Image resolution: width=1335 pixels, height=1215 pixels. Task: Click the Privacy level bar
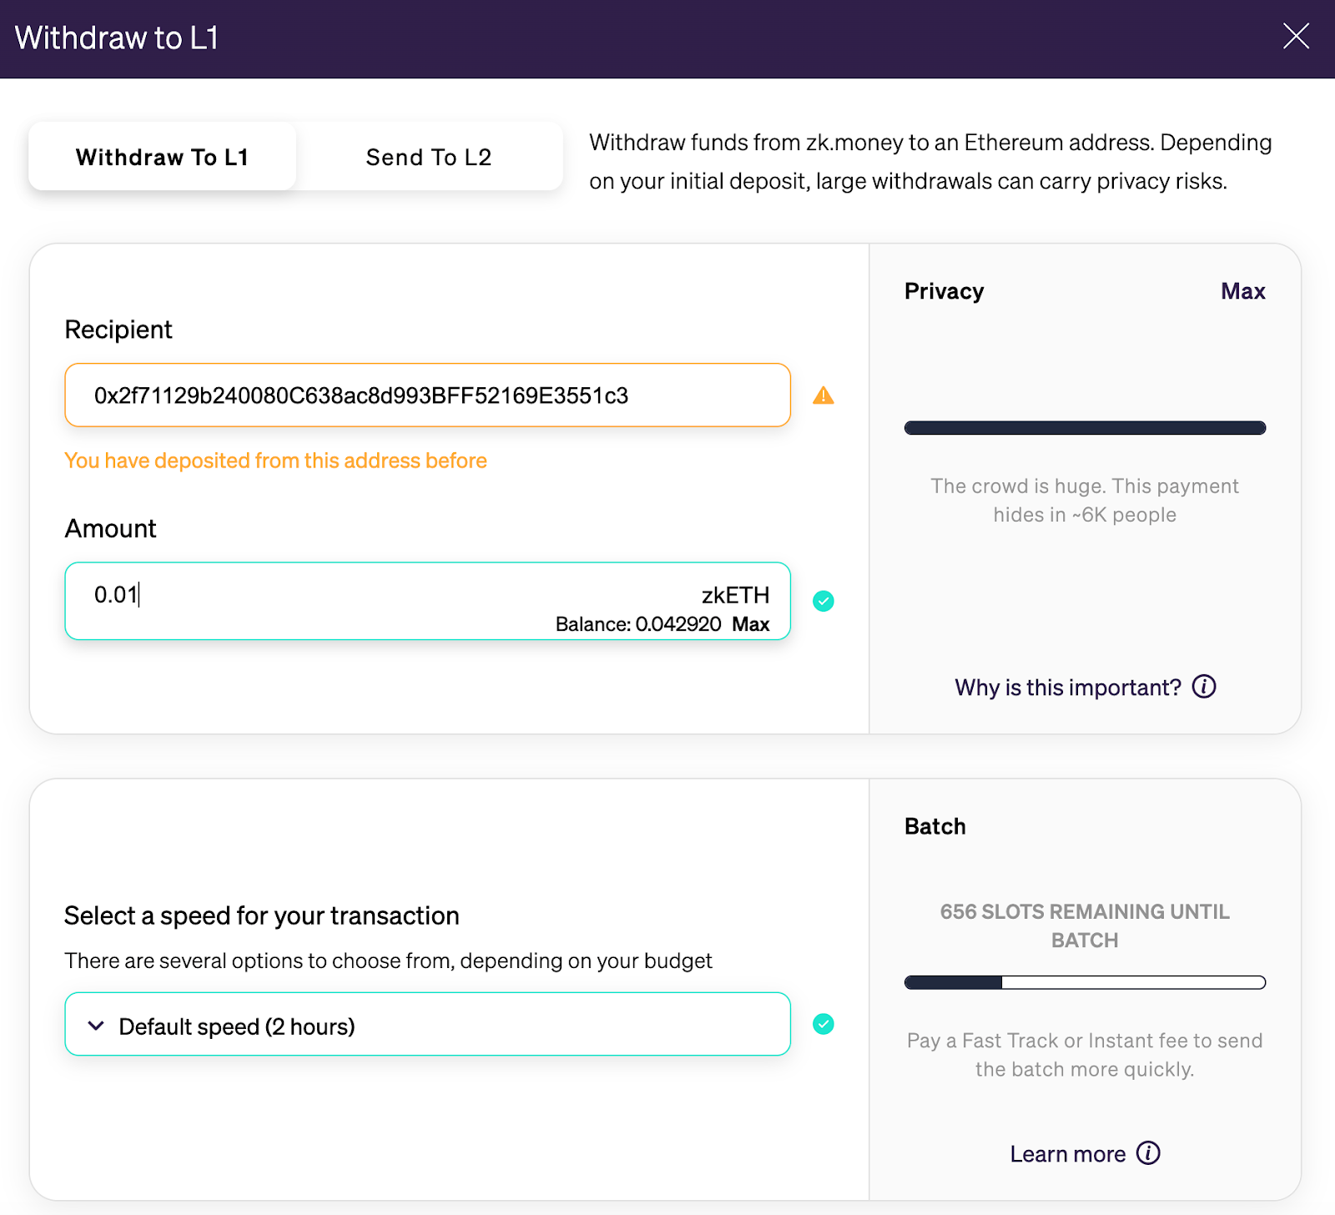(1085, 428)
